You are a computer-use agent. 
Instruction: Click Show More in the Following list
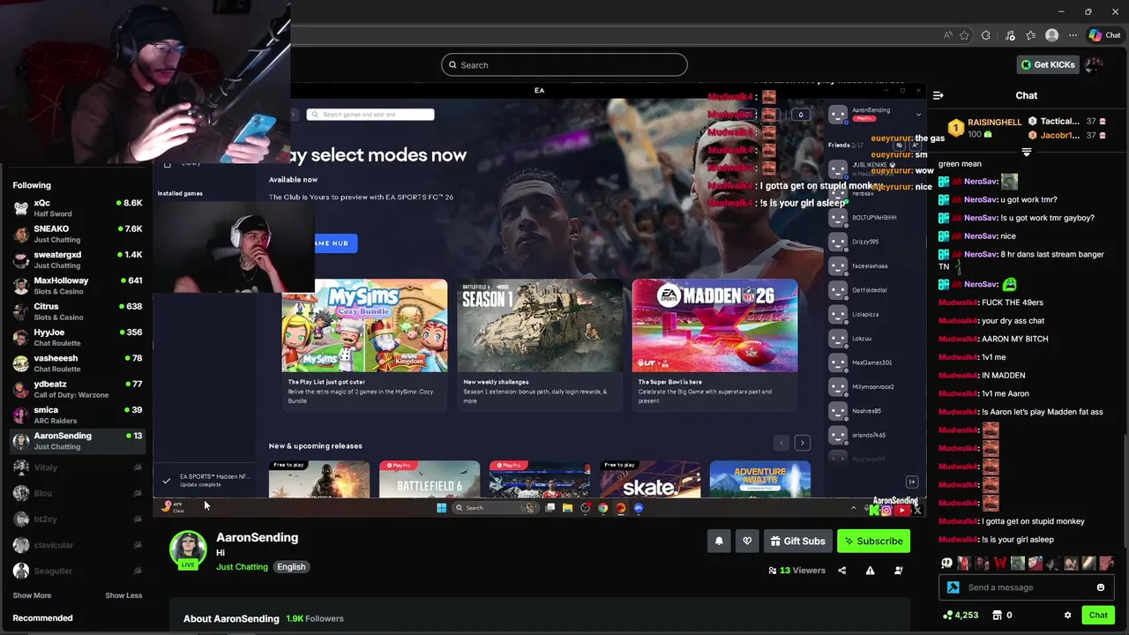pos(32,595)
